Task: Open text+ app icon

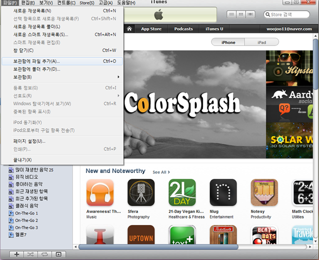Action: (x=182, y=235)
